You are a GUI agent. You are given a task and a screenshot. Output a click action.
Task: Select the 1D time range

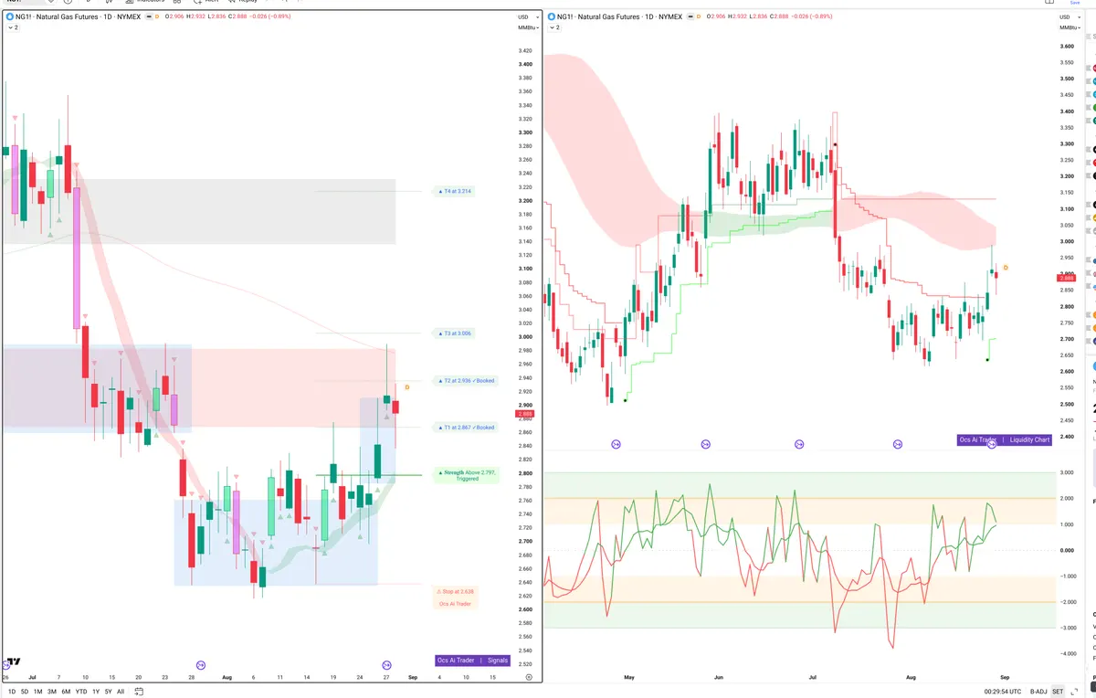click(11, 692)
